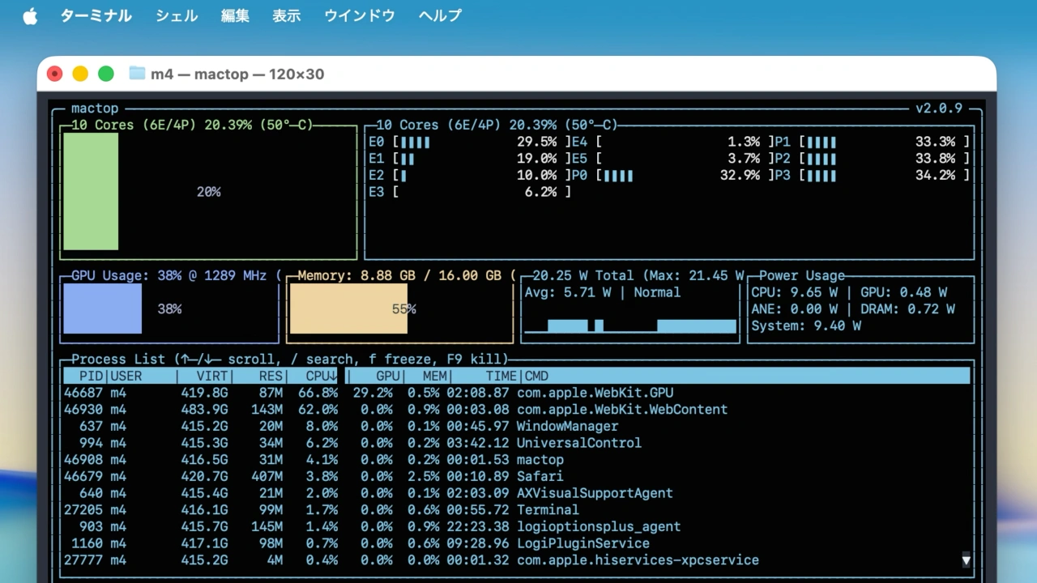Open the 表示 menu
Screen dimensions: 1037x583
(286, 16)
